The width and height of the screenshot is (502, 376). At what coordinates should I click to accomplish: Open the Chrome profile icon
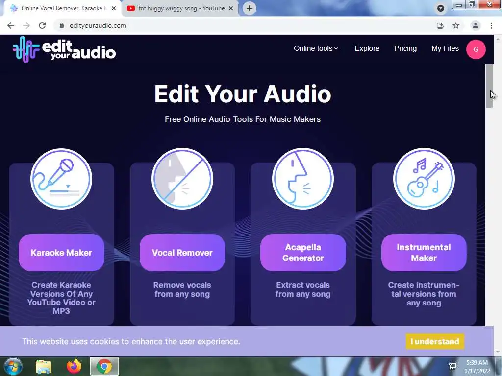[x=476, y=25]
